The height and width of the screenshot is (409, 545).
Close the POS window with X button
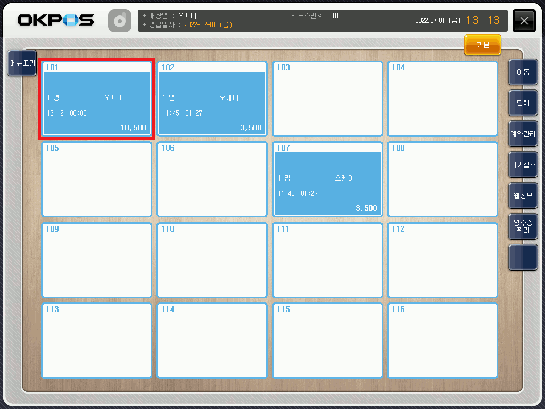[x=524, y=21]
